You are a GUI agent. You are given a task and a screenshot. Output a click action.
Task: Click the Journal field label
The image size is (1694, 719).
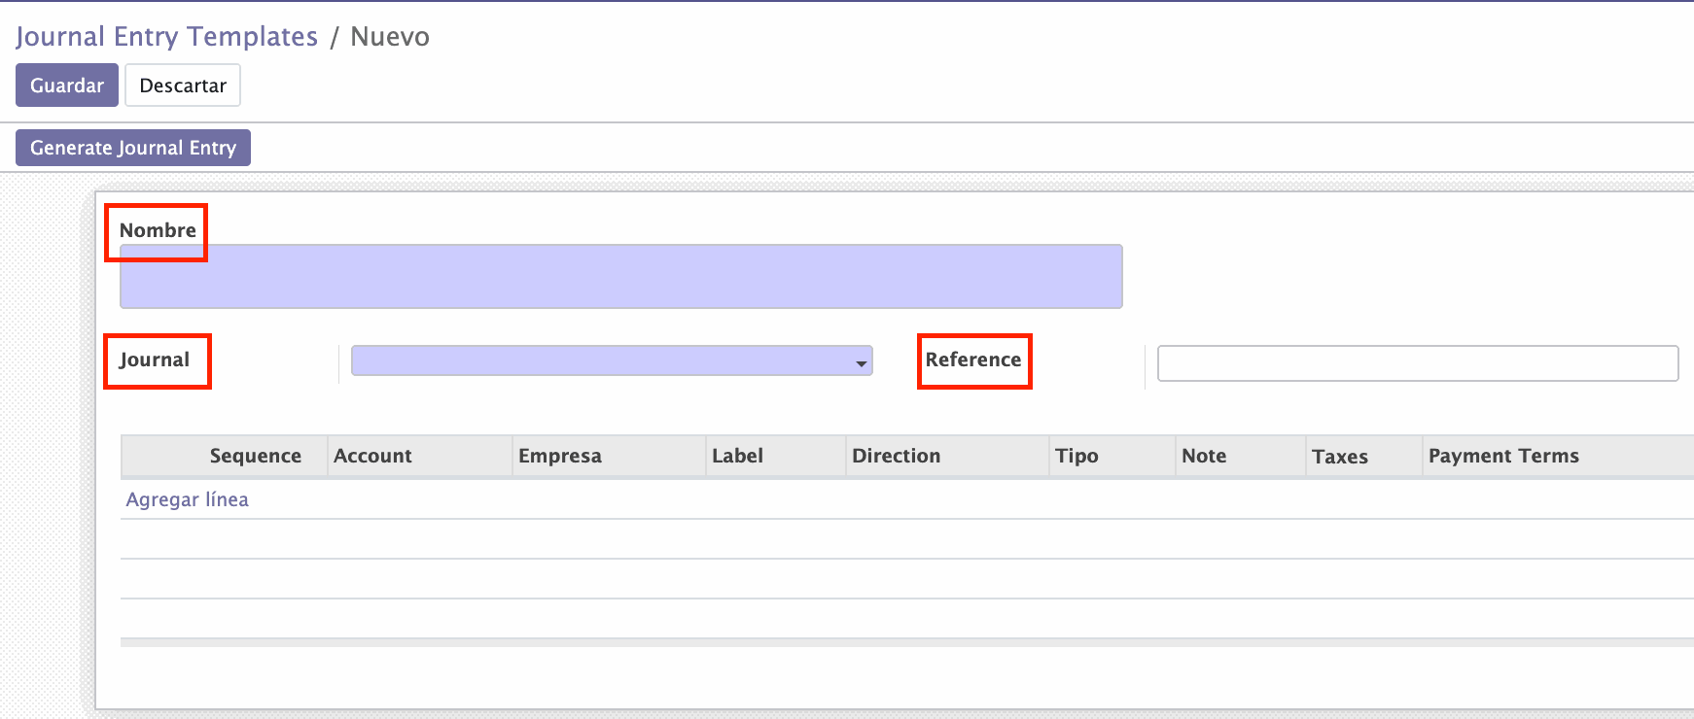(155, 359)
